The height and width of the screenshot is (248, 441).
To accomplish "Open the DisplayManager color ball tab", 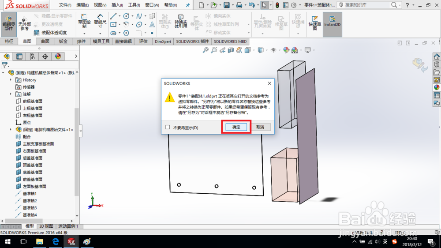I will pos(58,56).
